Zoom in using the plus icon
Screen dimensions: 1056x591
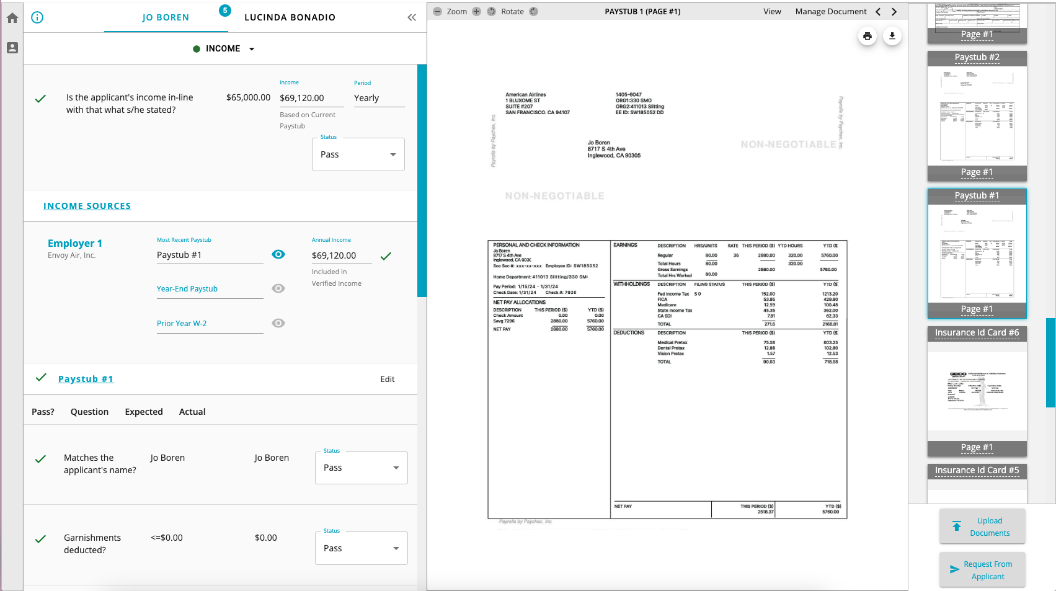click(x=476, y=11)
